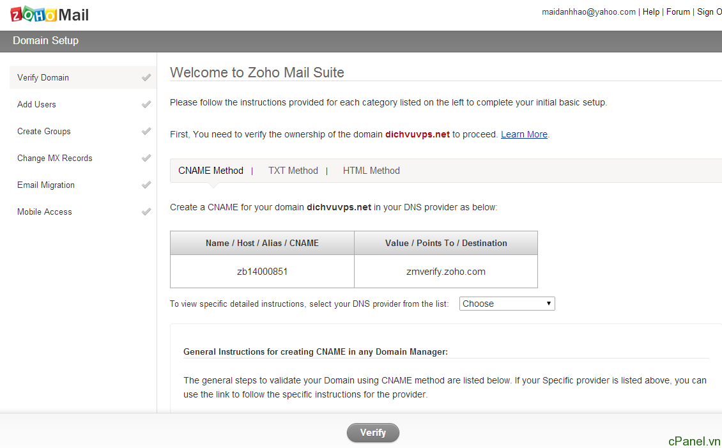Open the Forum link in header
This screenshot has height=448, width=722.
678,12
